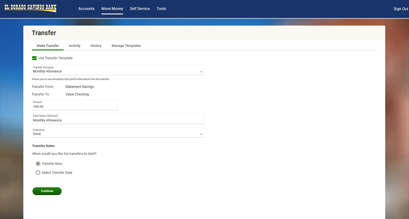
Task: Uncheck the Use Transfer Template checkbox
Action: tap(34, 58)
